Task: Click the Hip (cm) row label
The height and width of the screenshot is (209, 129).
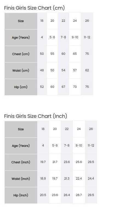Action: coord(21,87)
